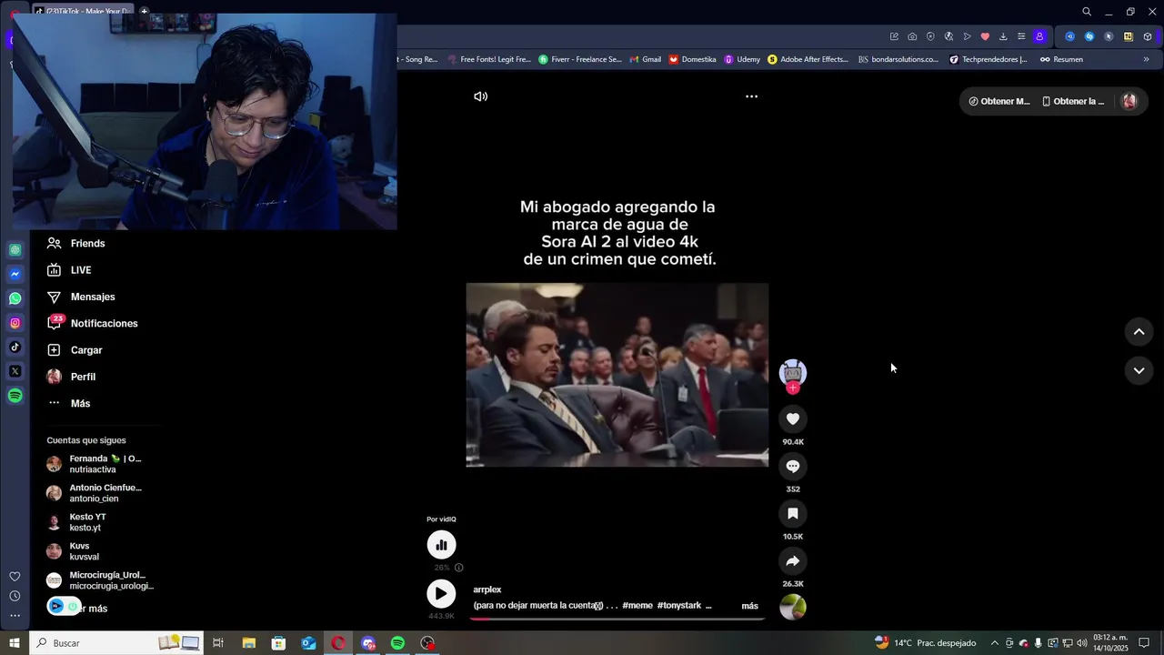The height and width of the screenshot is (655, 1164).
Task: Go to the next video with down chevron
Action: coord(1139,370)
